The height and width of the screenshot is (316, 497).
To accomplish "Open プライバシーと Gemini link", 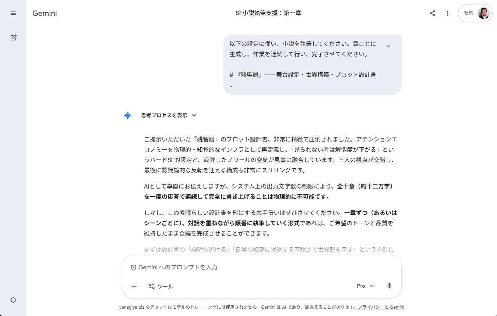I will [x=381, y=307].
